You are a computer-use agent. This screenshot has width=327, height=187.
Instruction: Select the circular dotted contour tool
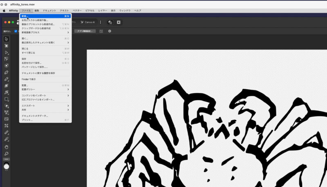click(6, 66)
